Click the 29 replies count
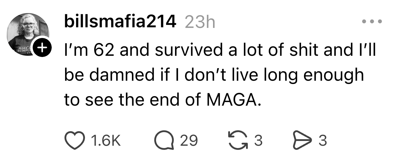Image resolution: width=394 pixels, height=165 pixels. [x=189, y=141]
